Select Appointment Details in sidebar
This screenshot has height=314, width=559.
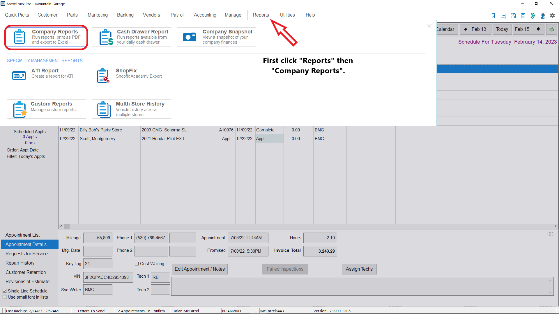click(x=30, y=244)
